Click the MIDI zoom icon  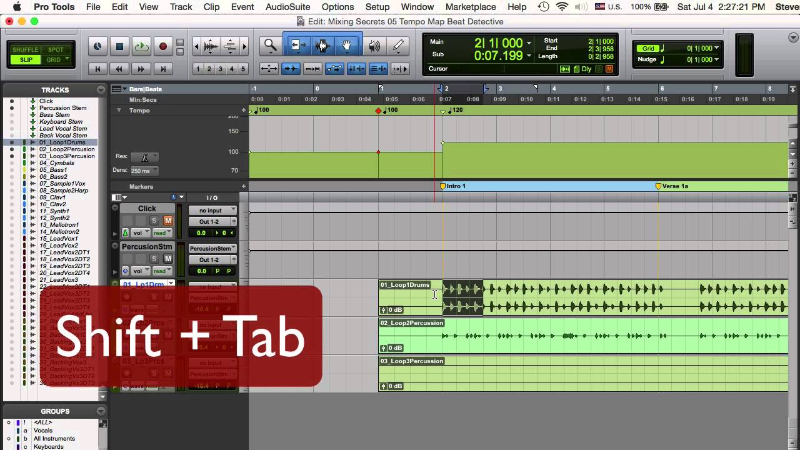click(x=230, y=46)
